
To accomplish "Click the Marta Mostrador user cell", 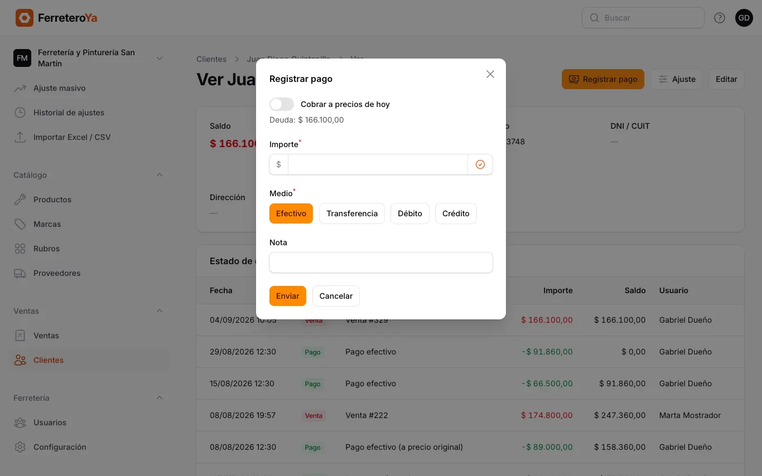I will tap(690, 415).
